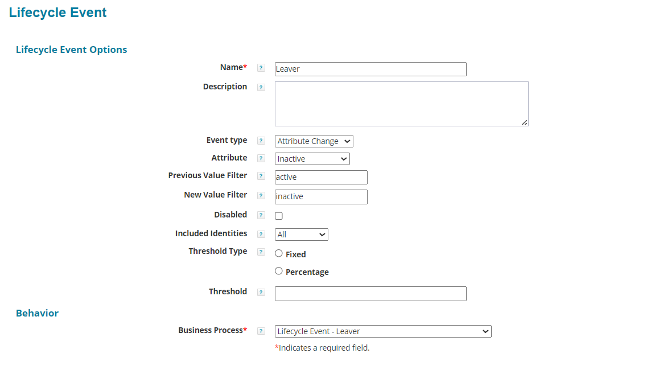This screenshot has height=374, width=655.
Task: Select the Fixed threshold type
Action: point(279,253)
